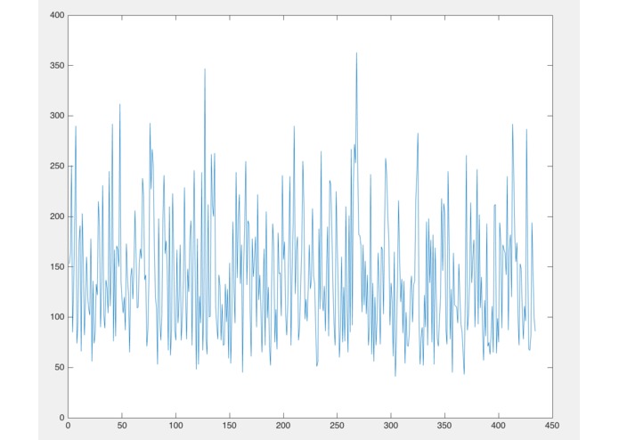619x440 pixels.
Task: Click the y-axis tick label 350
Action: click(x=57, y=66)
